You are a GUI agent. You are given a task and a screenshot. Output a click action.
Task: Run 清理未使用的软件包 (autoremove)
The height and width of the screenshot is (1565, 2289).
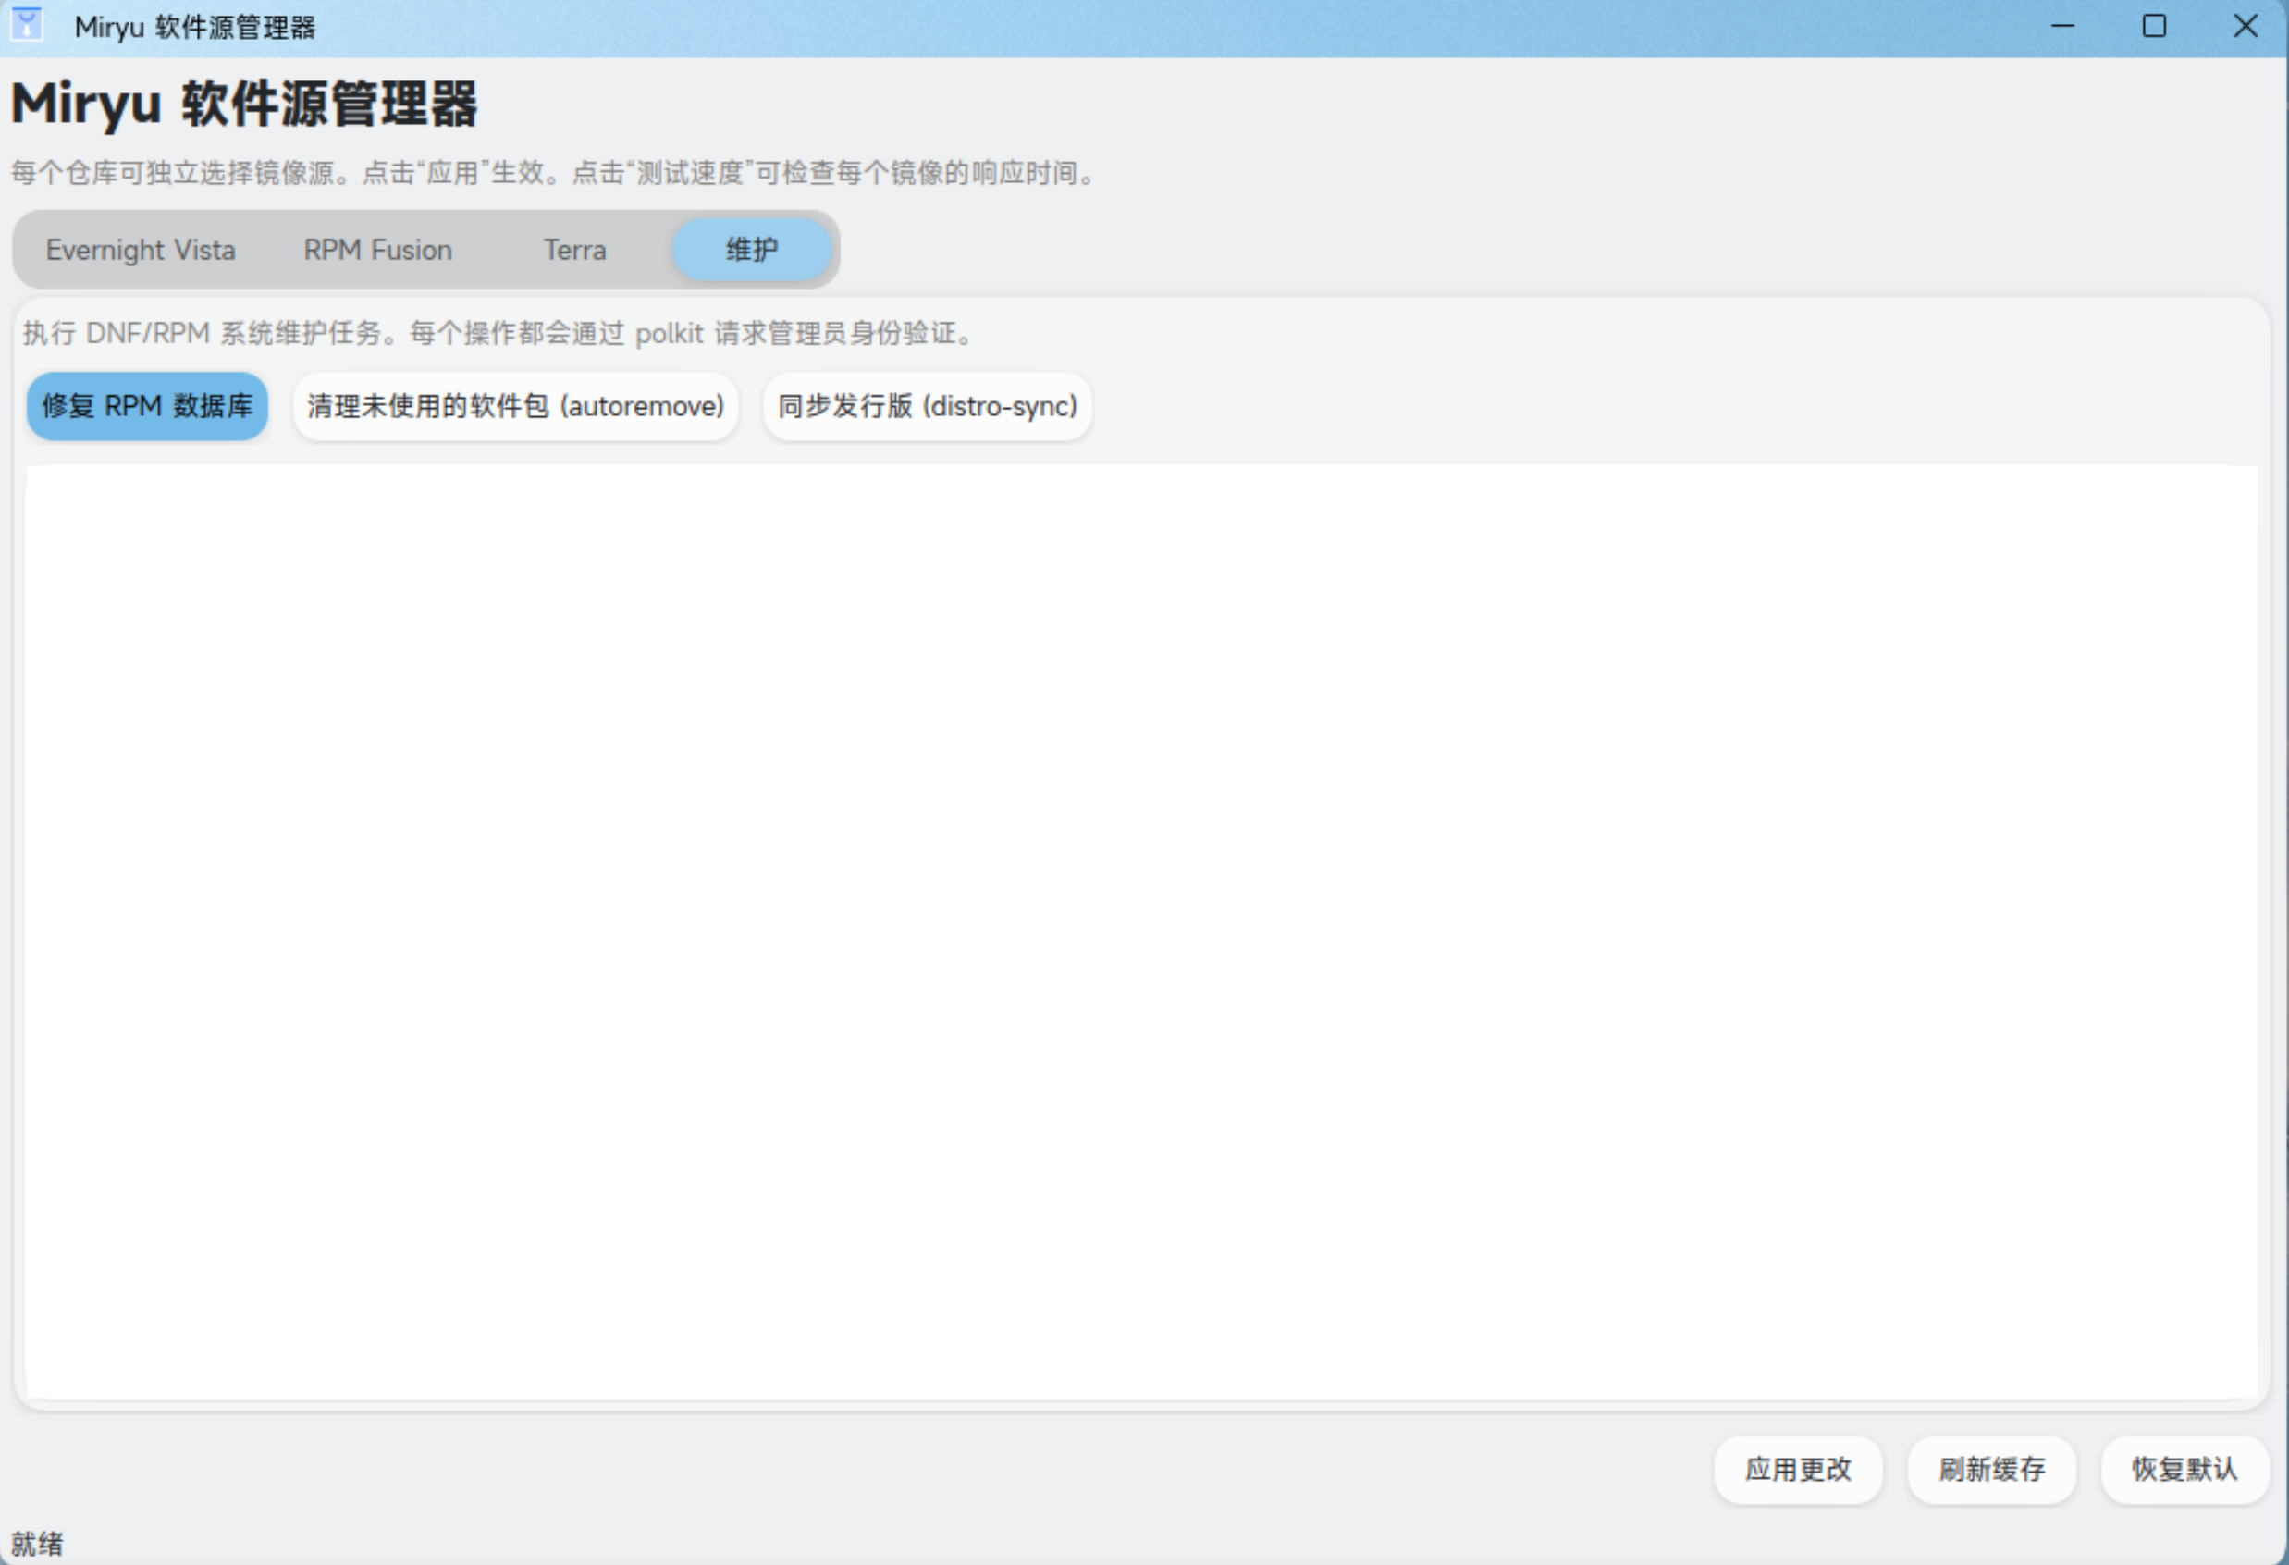[x=515, y=406]
